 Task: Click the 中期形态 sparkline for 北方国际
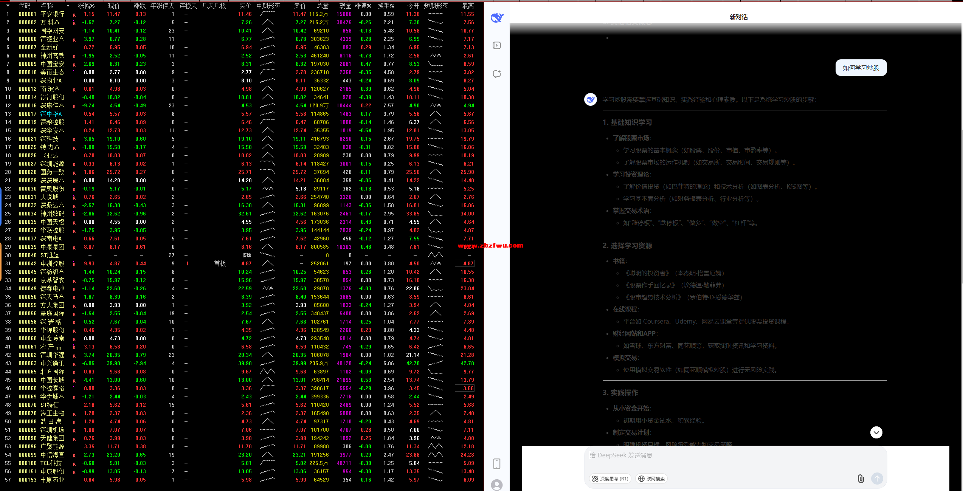[x=268, y=371]
